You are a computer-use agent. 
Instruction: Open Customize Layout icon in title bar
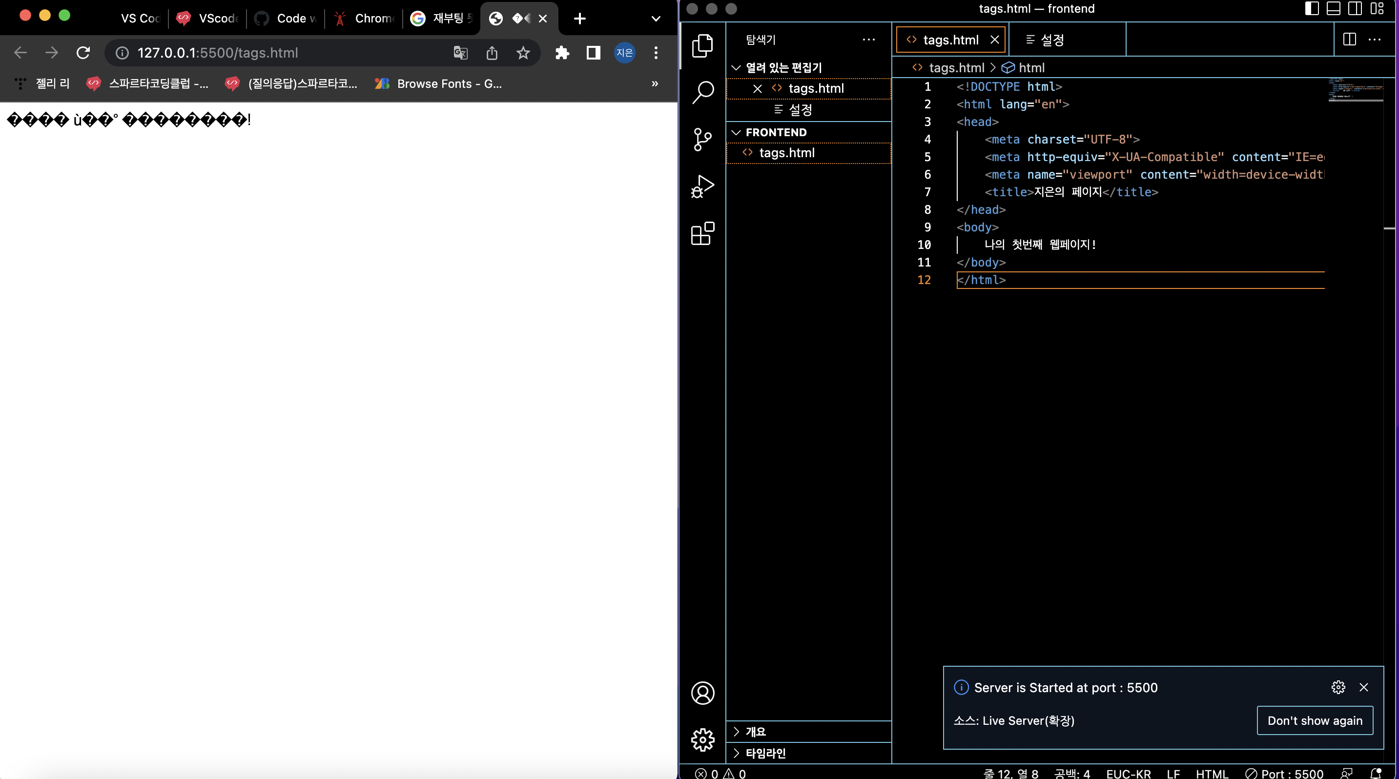[x=1377, y=9]
